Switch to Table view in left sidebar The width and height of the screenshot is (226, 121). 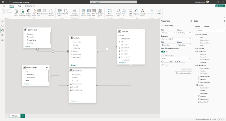(x=2, y=26)
